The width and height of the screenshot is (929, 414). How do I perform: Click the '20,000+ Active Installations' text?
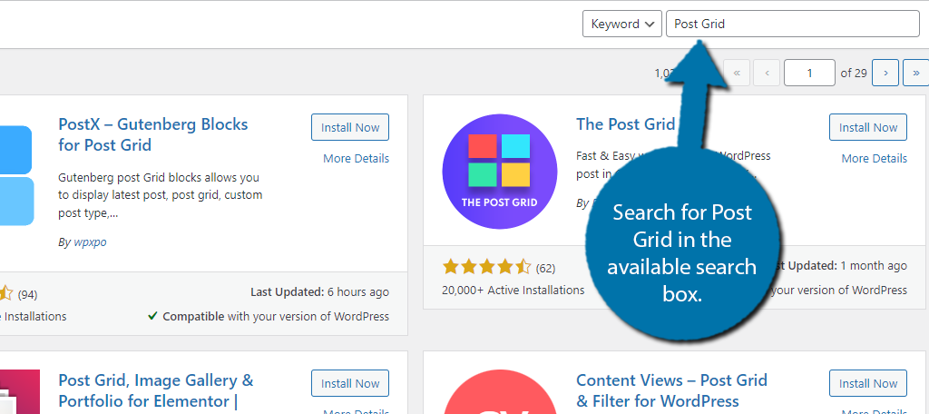513,290
